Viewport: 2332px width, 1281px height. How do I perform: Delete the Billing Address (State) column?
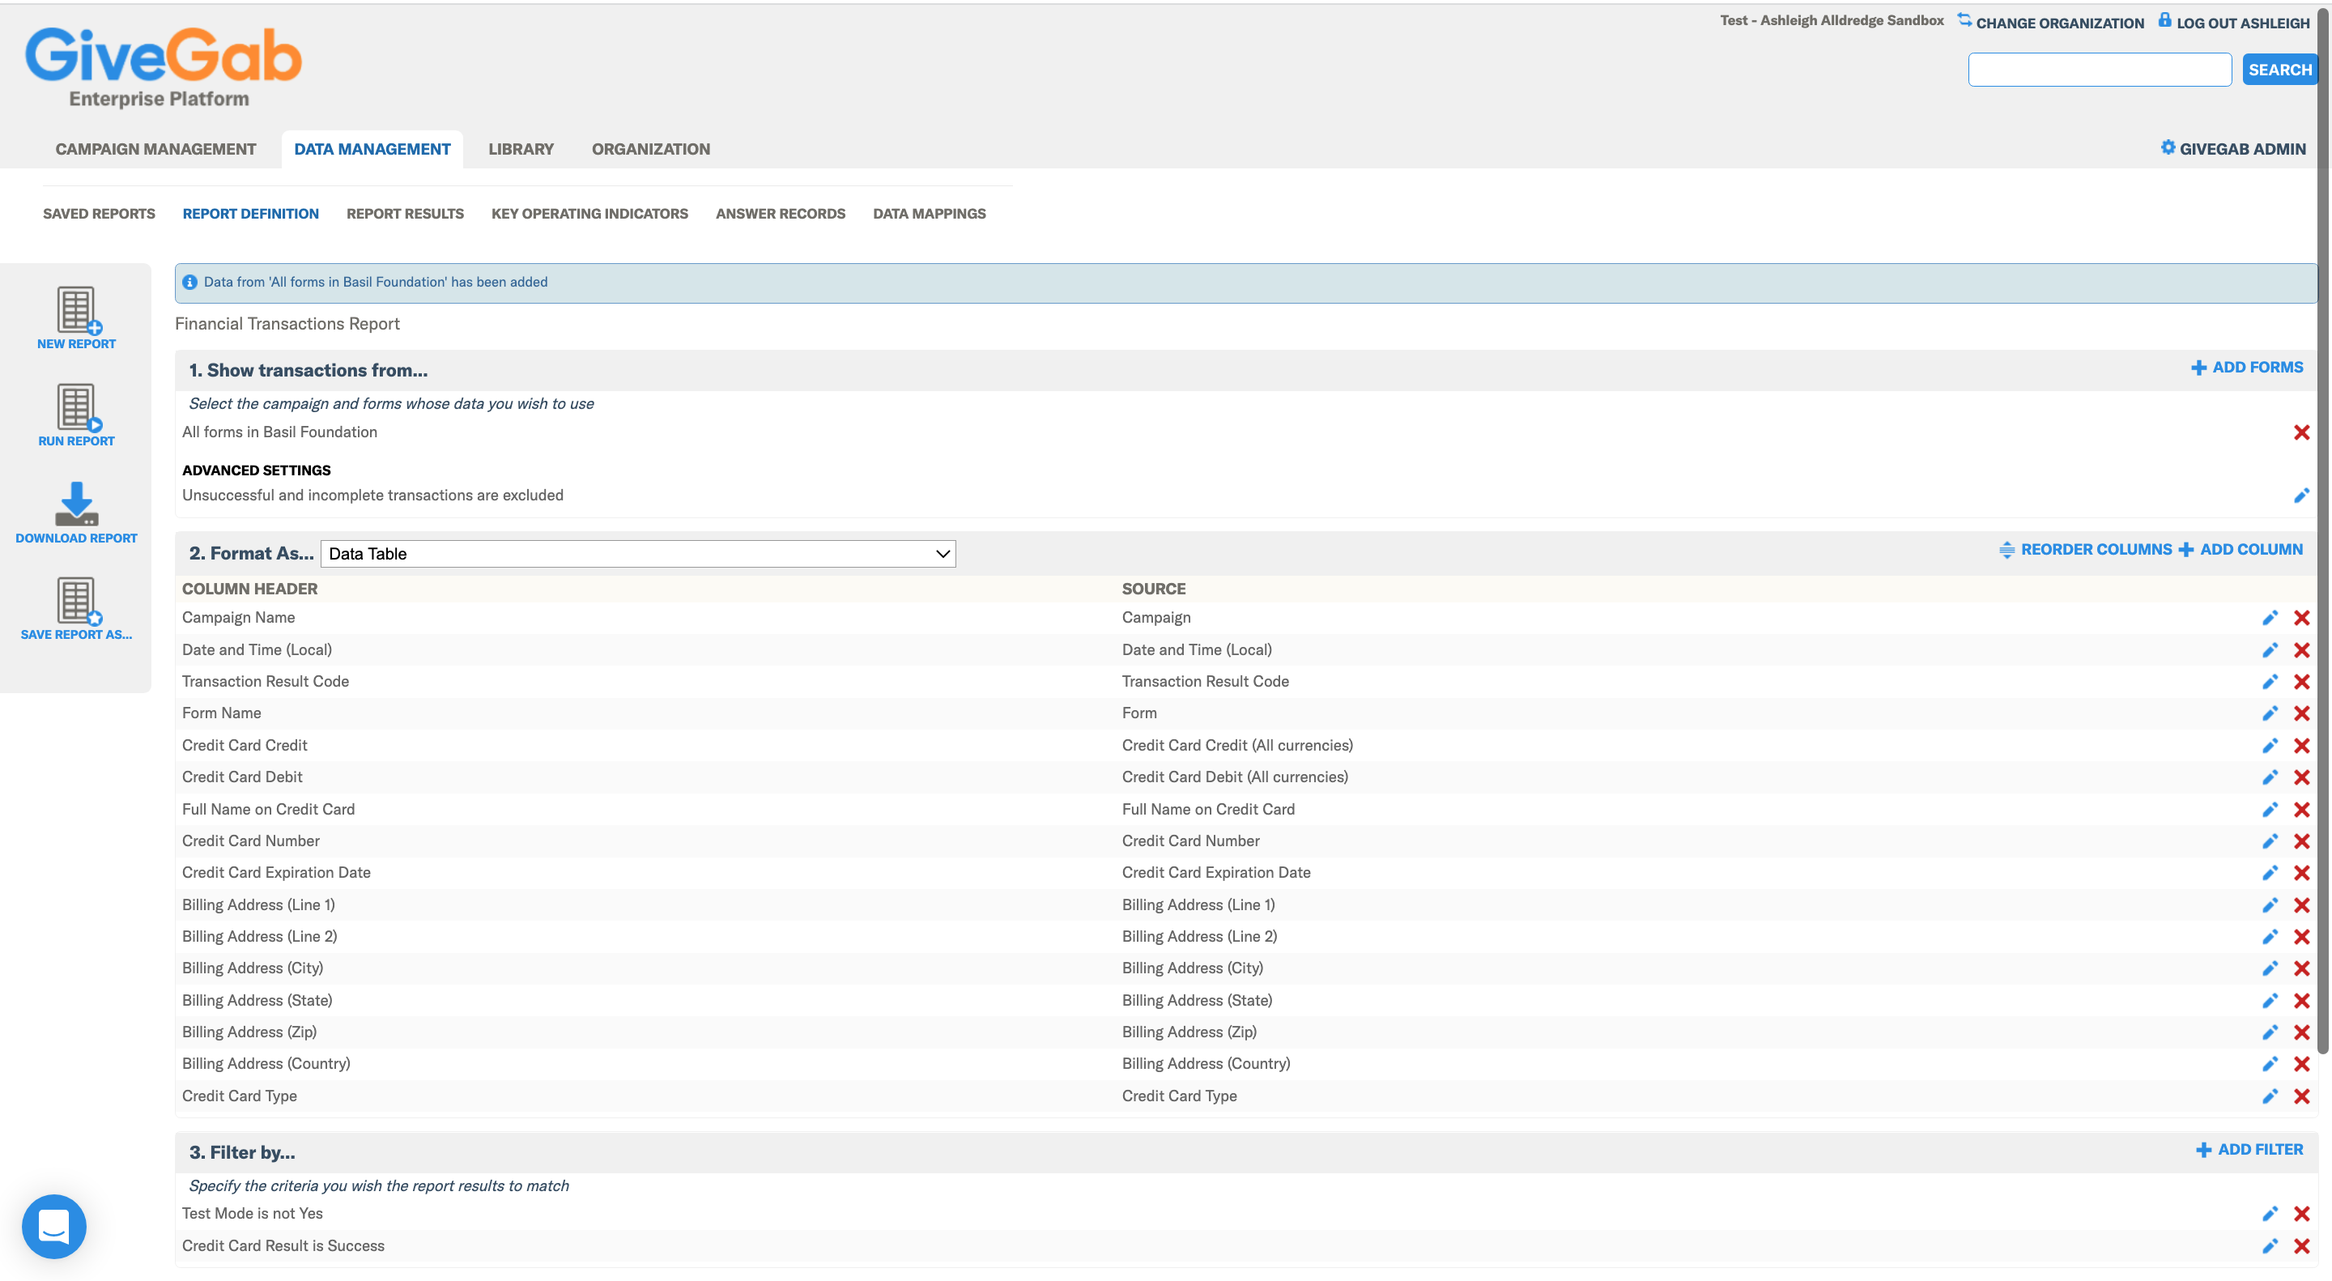pos(2301,1002)
